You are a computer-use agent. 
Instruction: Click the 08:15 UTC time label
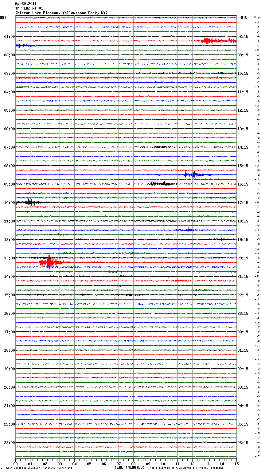click(243, 37)
